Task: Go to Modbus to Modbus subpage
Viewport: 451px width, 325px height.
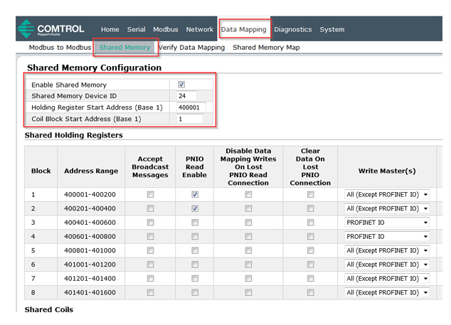Action: click(60, 48)
